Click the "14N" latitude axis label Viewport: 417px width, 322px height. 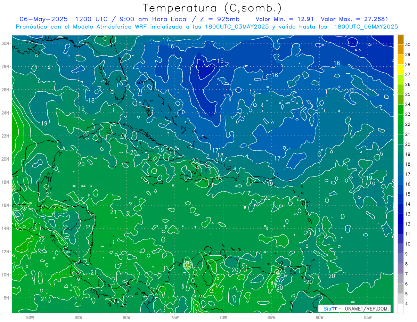click(6, 228)
